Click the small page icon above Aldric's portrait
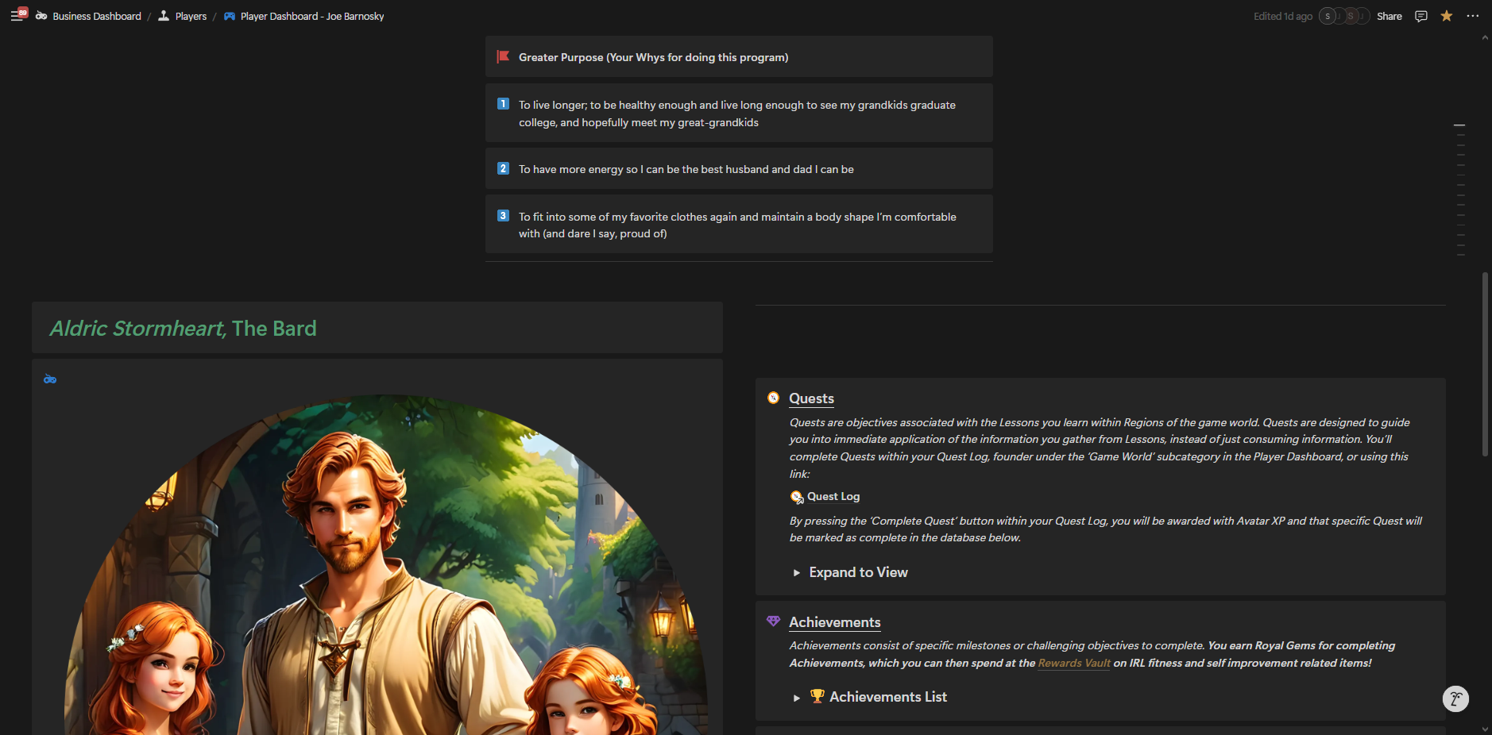This screenshot has height=735, width=1492. [50, 379]
